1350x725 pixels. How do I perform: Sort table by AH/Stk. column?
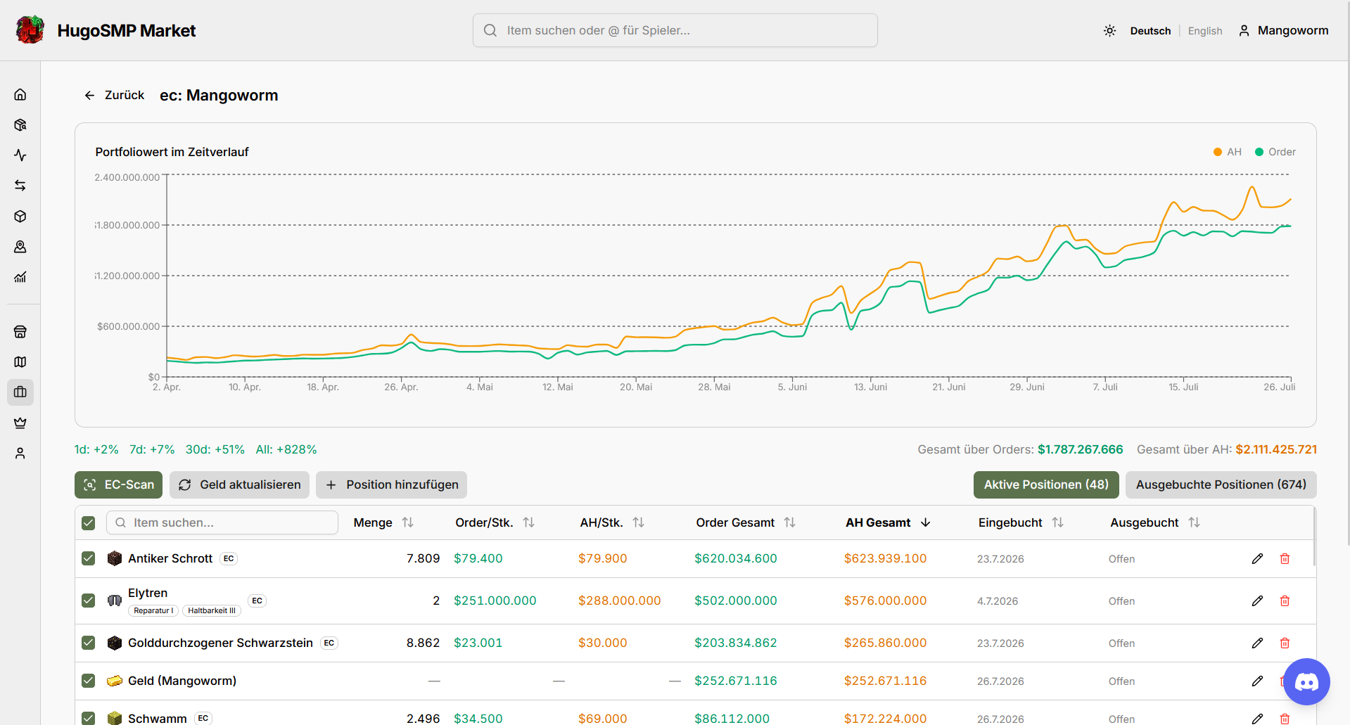tap(612, 523)
